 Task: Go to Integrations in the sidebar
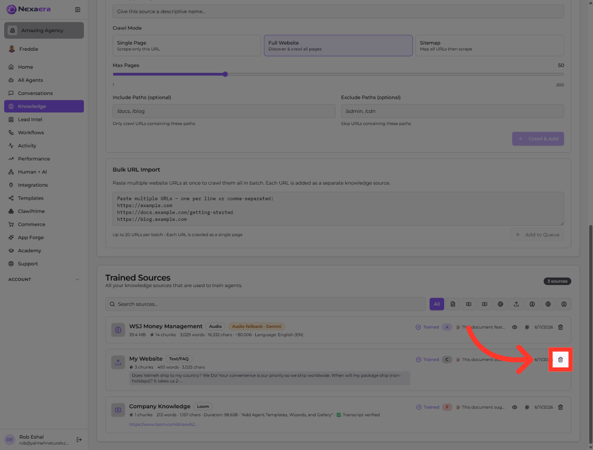point(44,185)
